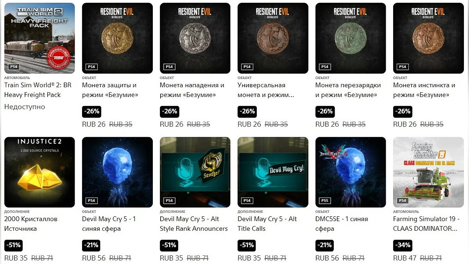
Task: Open 'Devil May Cry 5 - Alt Style Rank Announcers'
Action: (194, 224)
